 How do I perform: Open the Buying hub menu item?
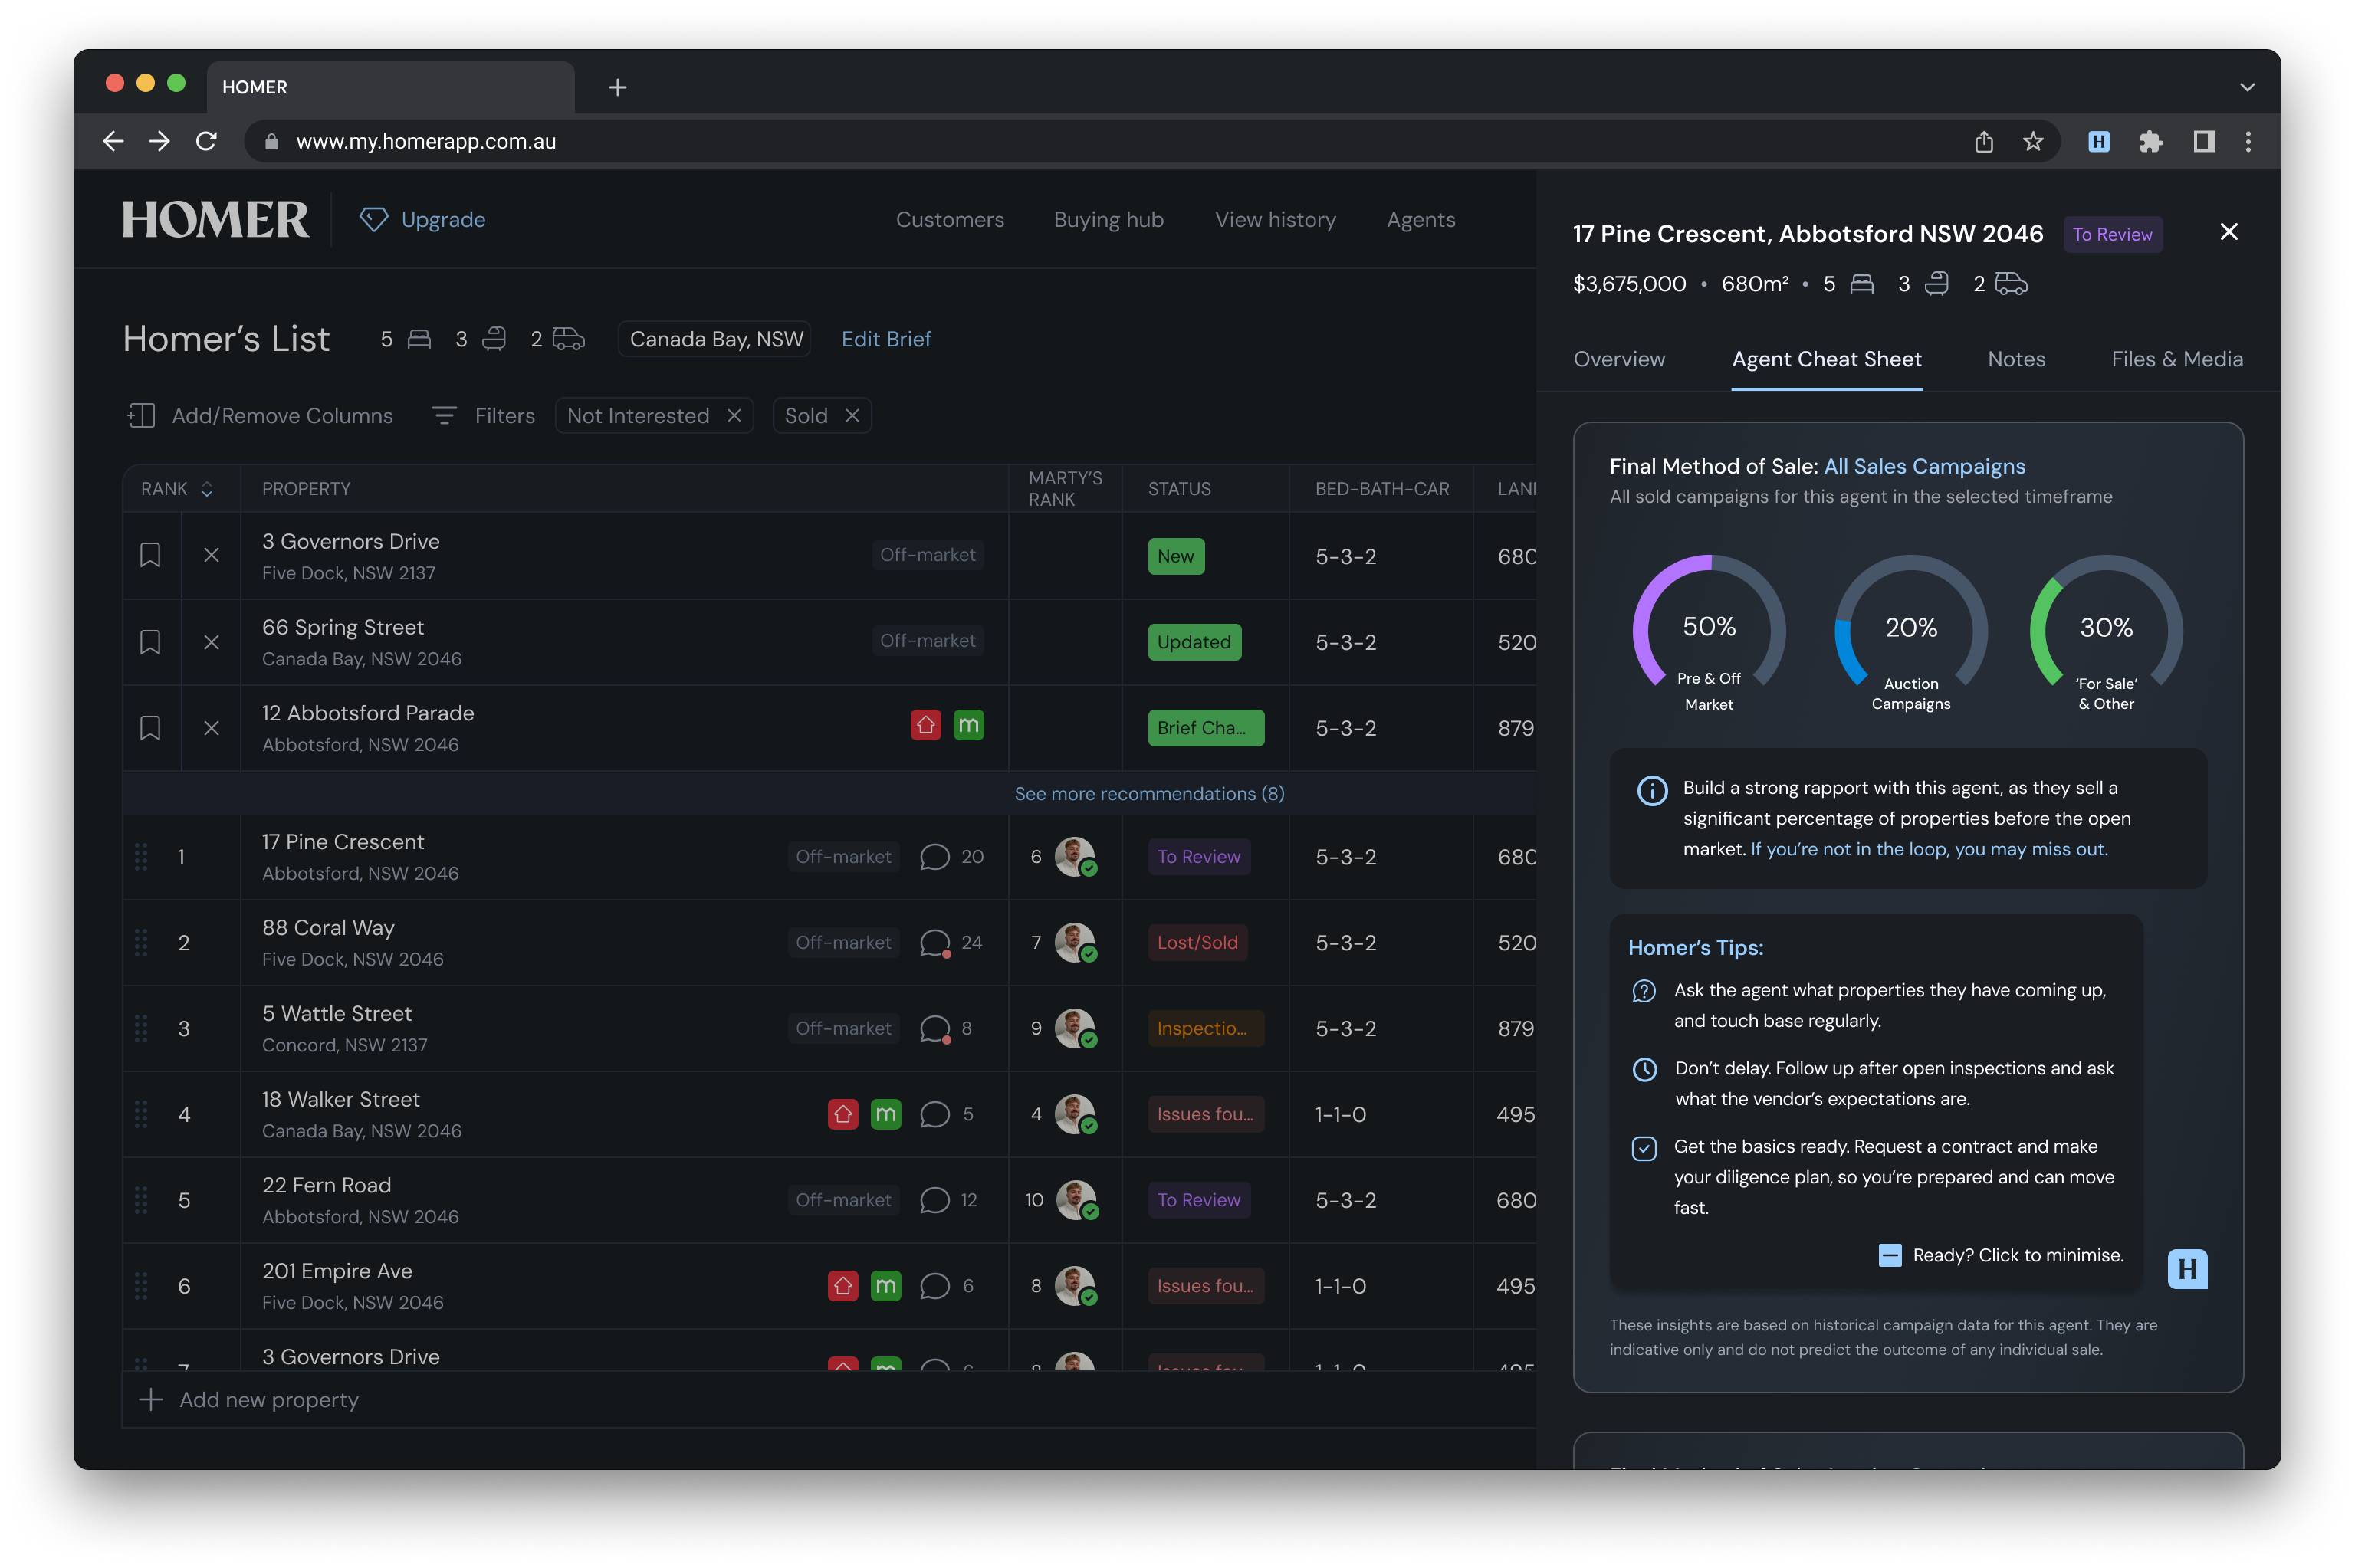[1108, 220]
